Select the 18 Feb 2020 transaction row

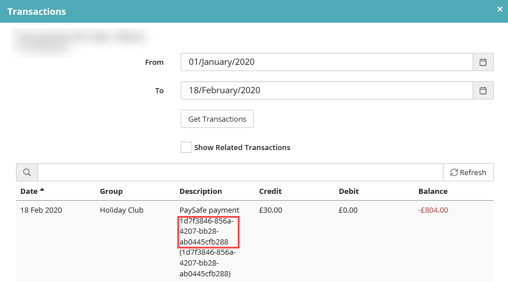[x=255, y=242]
